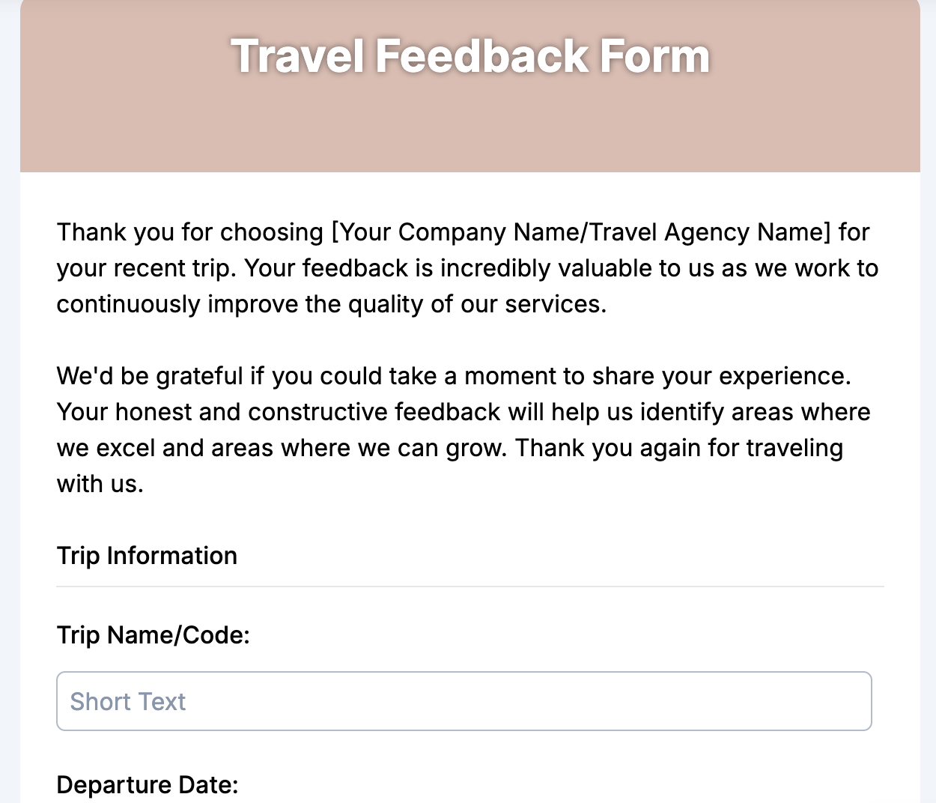Image resolution: width=936 pixels, height=803 pixels.
Task: Click the white form body area
Action: tap(470, 517)
